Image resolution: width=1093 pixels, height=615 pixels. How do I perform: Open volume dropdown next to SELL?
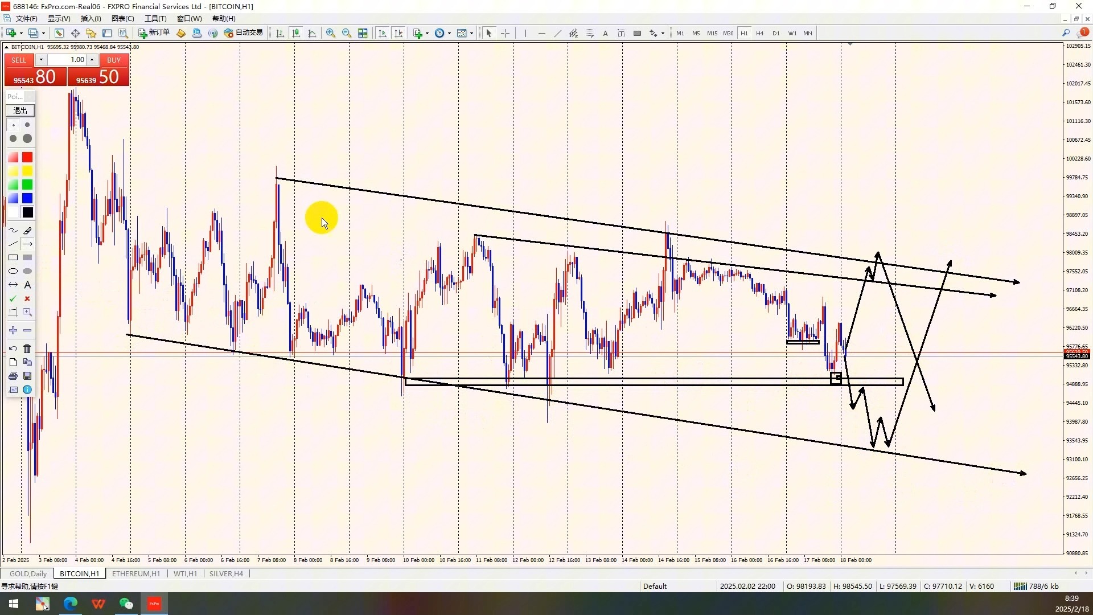pos(41,60)
